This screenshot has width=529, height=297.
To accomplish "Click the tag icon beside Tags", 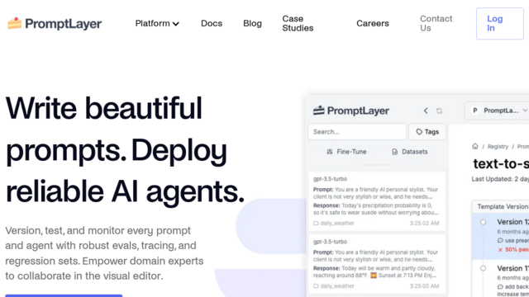I will pyautogui.click(x=419, y=132).
